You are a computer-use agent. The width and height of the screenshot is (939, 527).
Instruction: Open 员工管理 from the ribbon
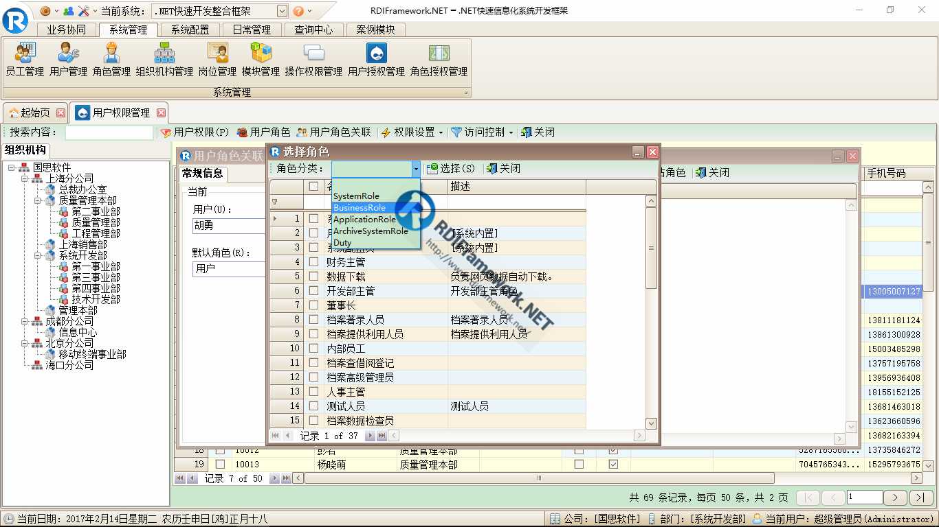(x=25, y=60)
